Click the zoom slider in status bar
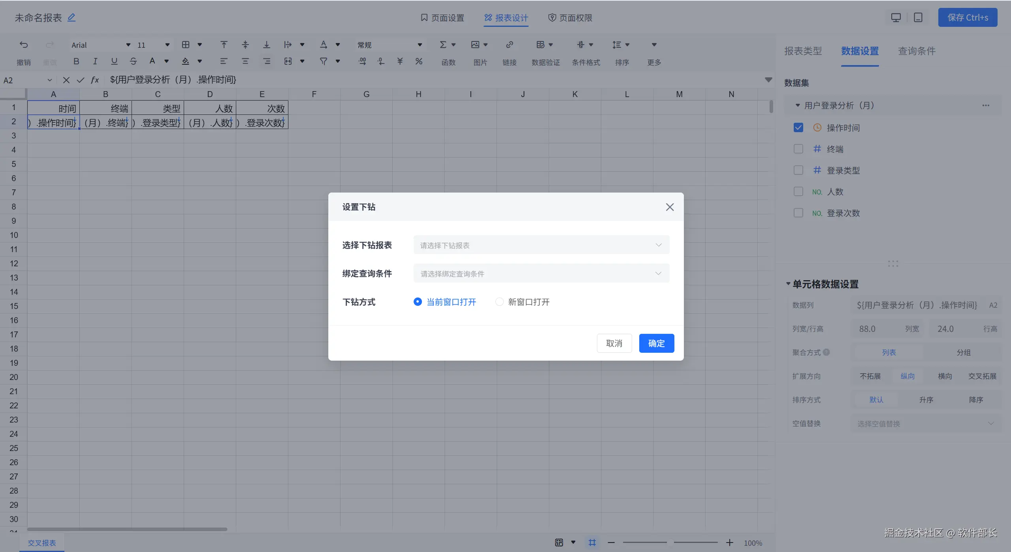Image resolution: width=1011 pixels, height=552 pixels. tap(670, 543)
